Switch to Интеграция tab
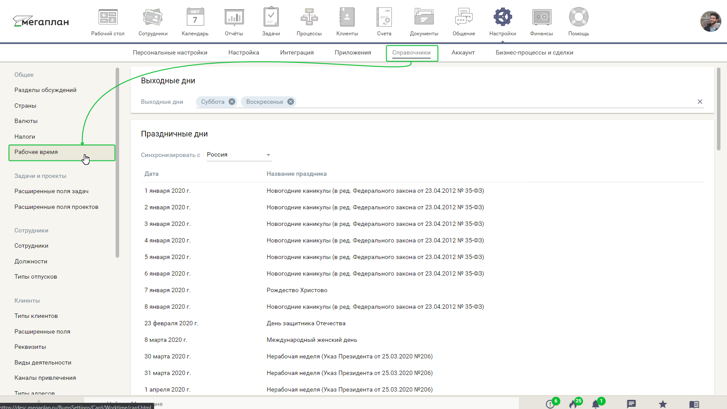 pos(297,53)
